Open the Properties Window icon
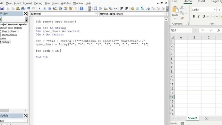This screenshot has width=222, height=125. point(66,8)
